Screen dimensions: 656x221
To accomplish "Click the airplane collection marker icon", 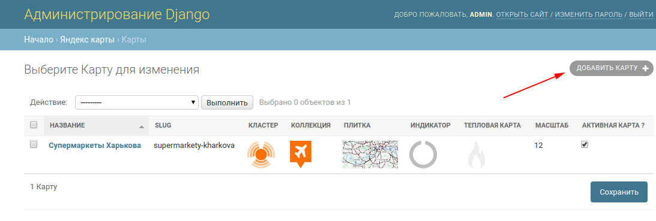I will tap(300, 154).
